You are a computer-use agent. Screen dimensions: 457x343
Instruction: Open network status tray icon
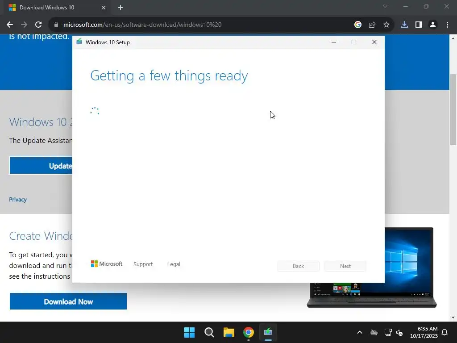388,332
